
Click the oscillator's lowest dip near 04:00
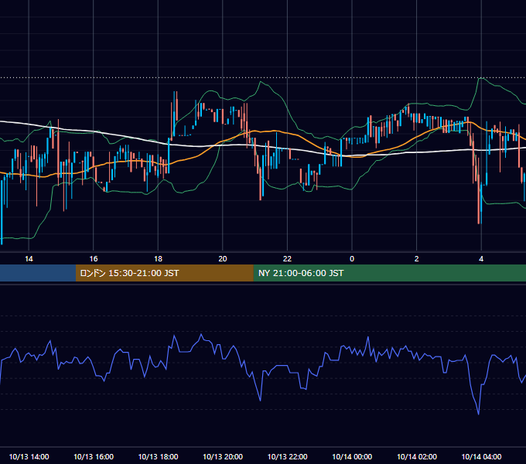pyautogui.click(x=478, y=413)
